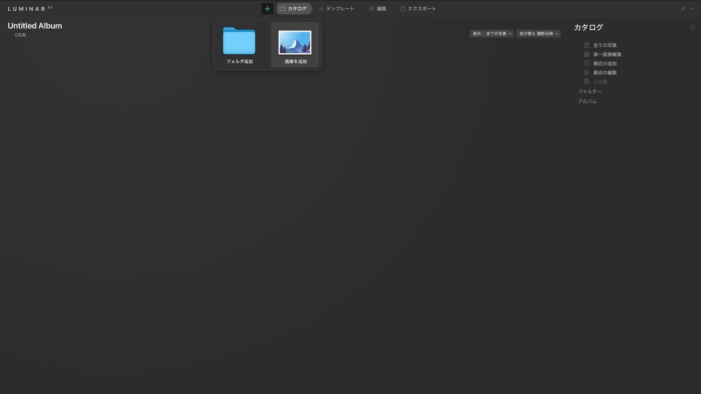The height and width of the screenshot is (394, 701).
Task: Expand the アルバム section in the sidebar
Action: [587, 101]
